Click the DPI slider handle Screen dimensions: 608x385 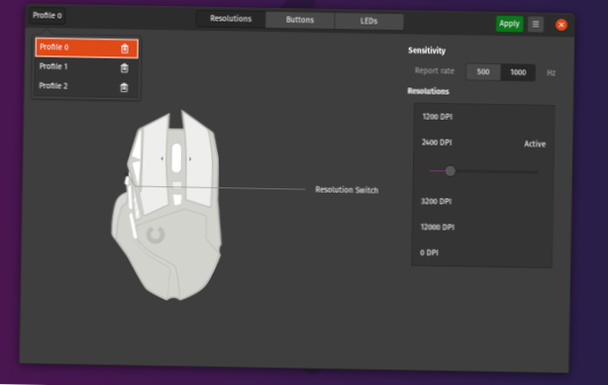point(450,171)
